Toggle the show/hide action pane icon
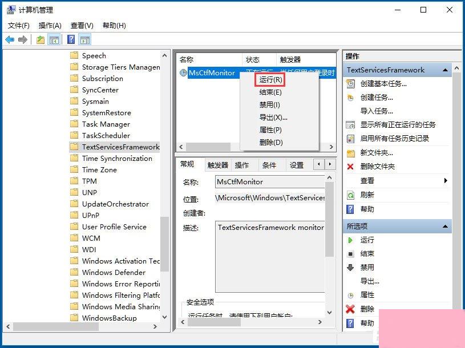This screenshot has height=348, width=465. tap(85, 40)
